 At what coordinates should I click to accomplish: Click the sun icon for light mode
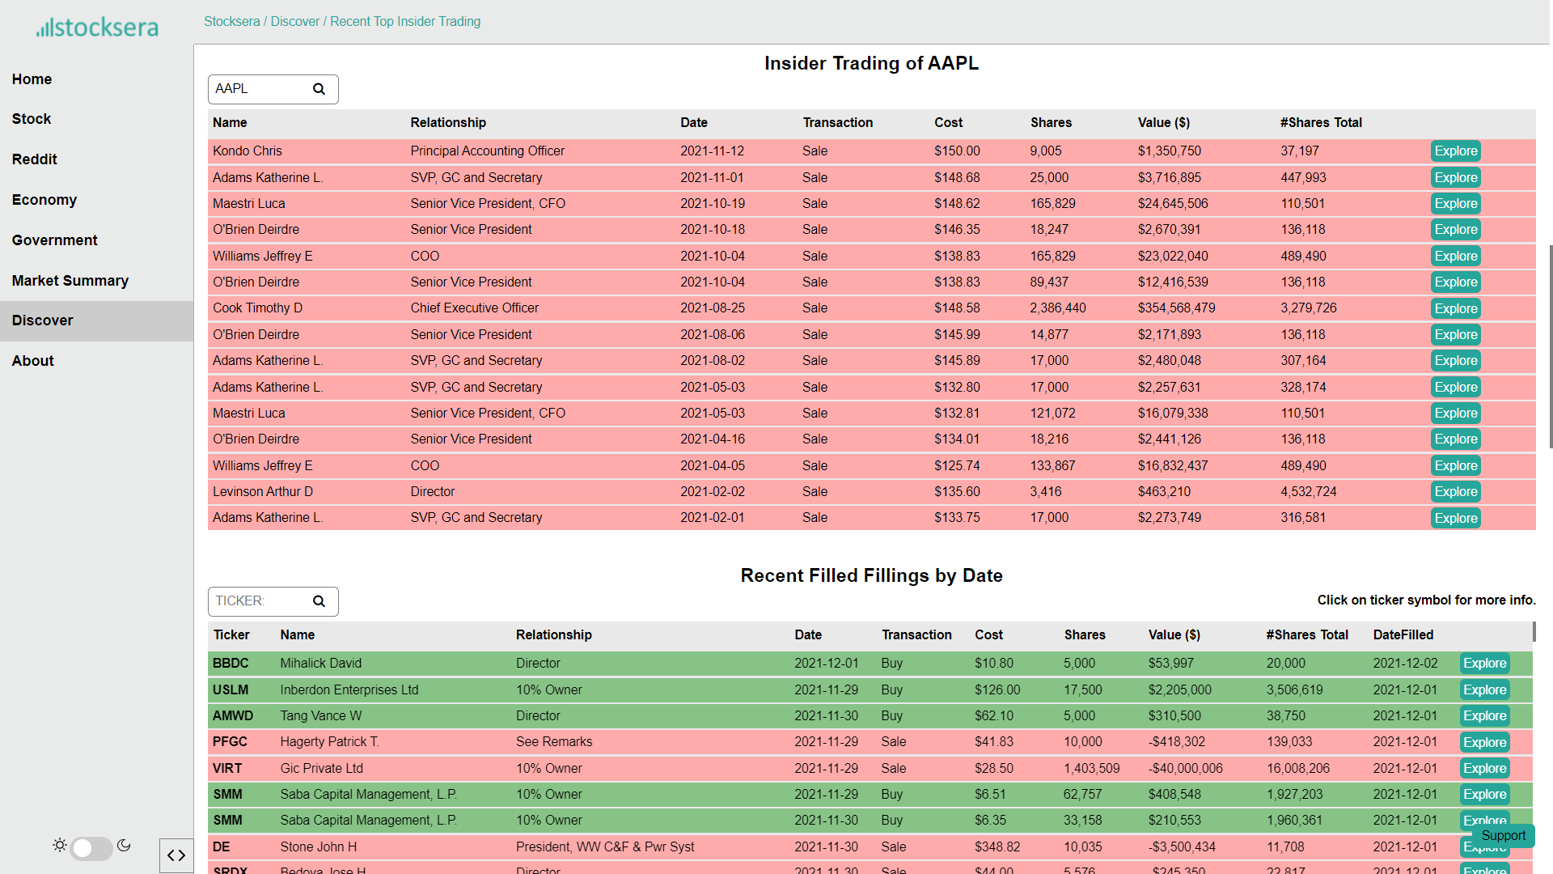tap(59, 845)
